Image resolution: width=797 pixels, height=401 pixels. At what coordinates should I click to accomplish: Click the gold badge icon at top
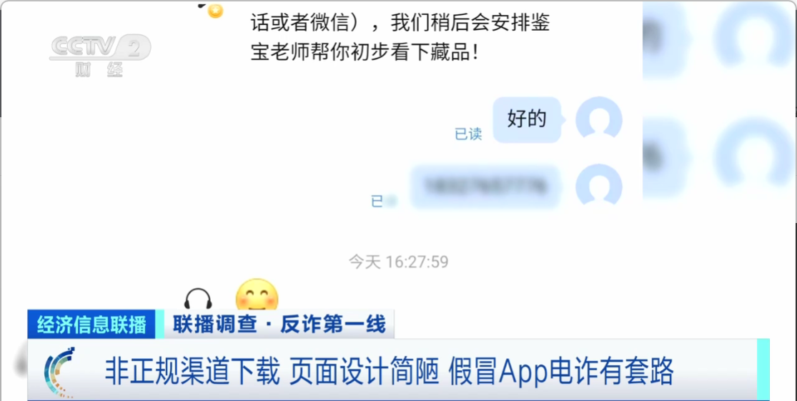pyautogui.click(x=215, y=10)
